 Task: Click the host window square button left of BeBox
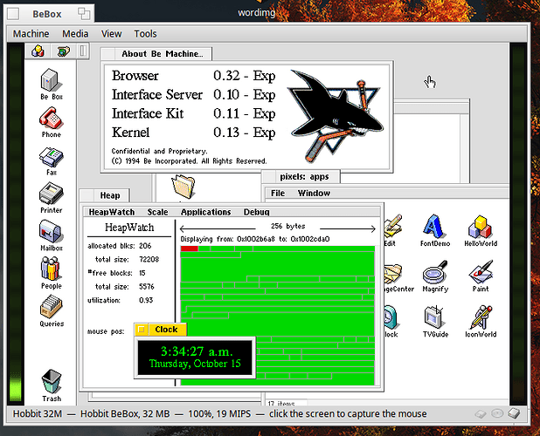pos(13,14)
